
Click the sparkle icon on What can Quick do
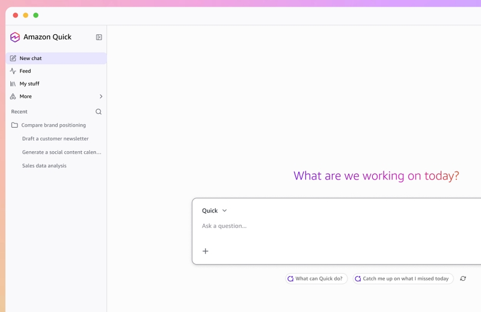click(x=290, y=278)
